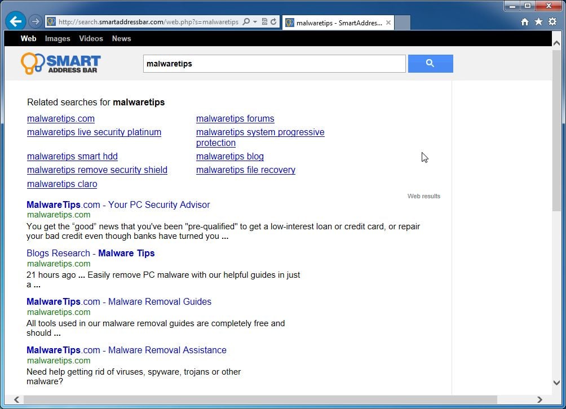Screen dimensions: 566x409
Task: Click green malwaretips.com URL under Removal Assistance
Action: (59, 361)
